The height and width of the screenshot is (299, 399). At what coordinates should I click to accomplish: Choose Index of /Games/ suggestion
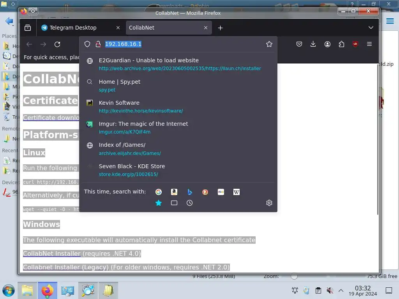click(178, 149)
